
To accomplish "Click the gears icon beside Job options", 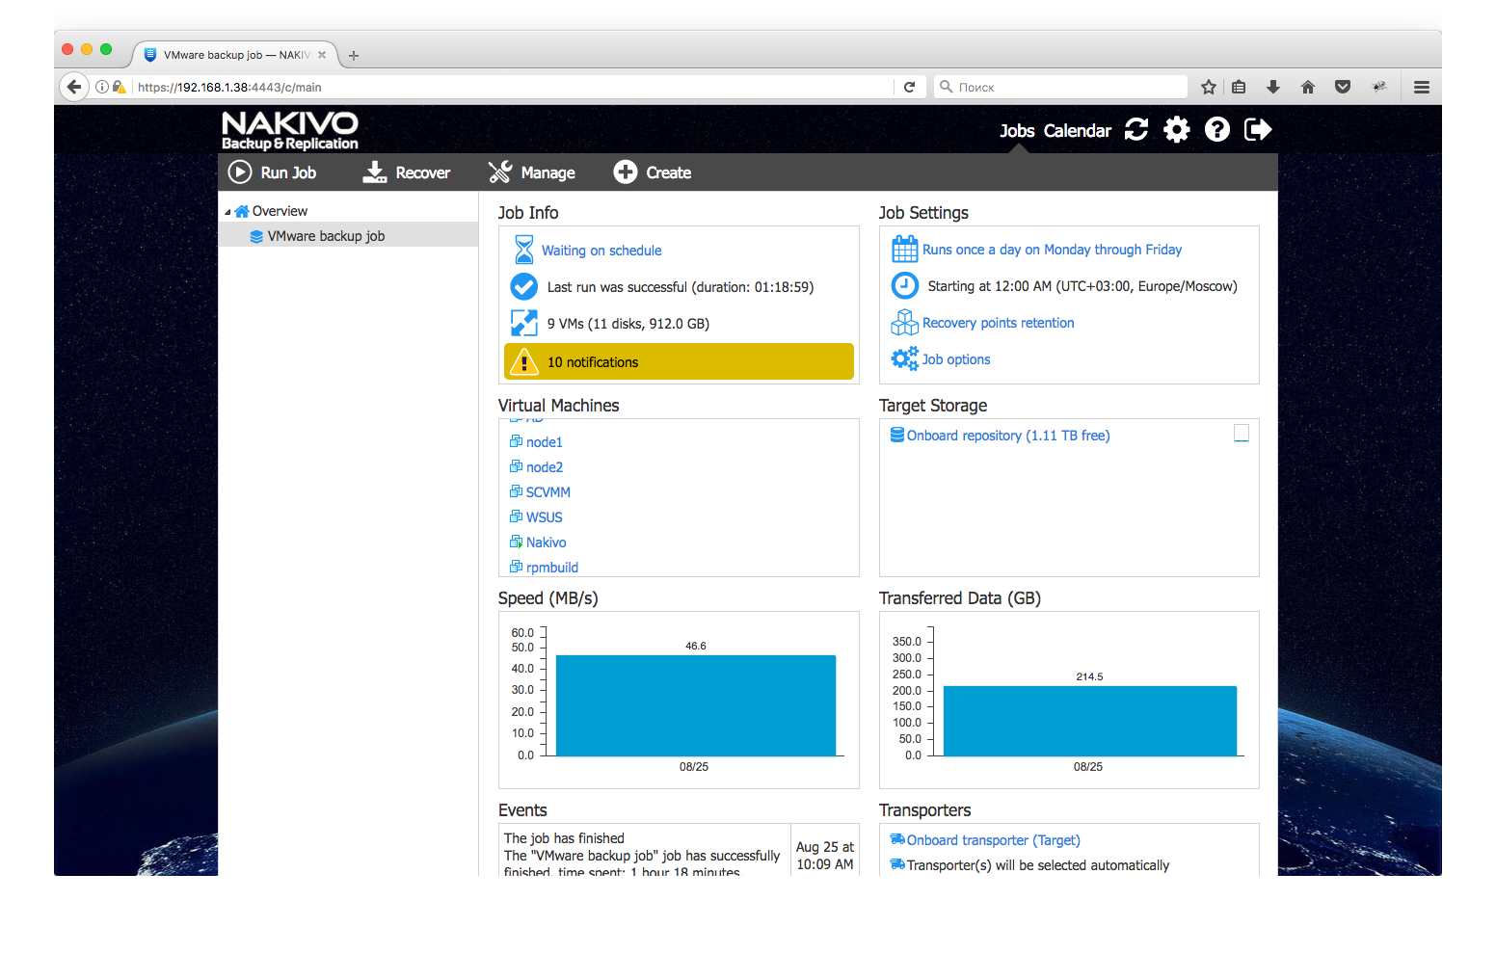I will coord(904,358).
